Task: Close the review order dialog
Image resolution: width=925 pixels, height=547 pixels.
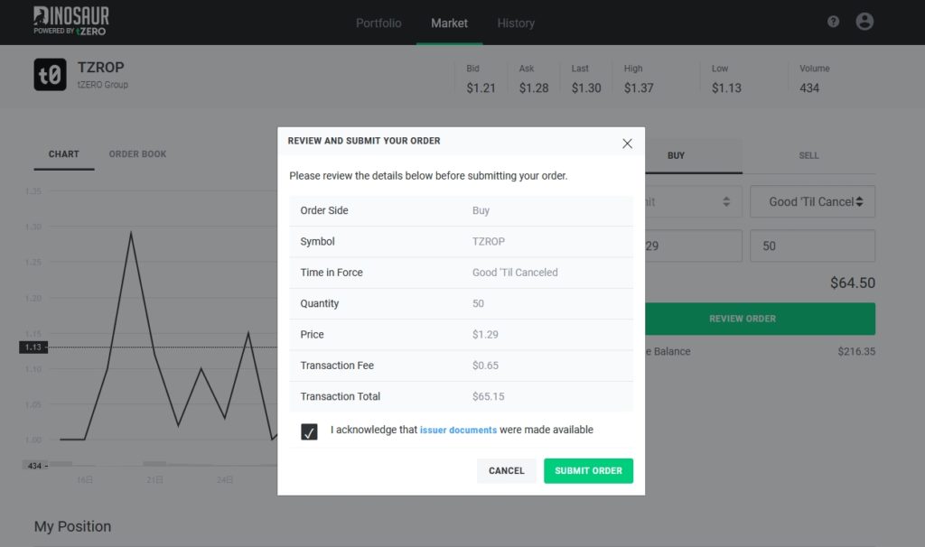Action: 627,144
